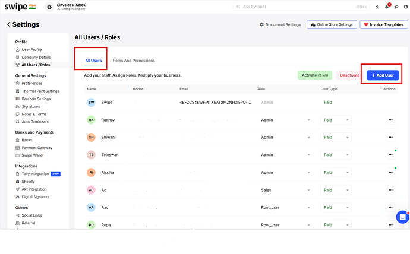This screenshot has width=410, height=254.
Task: Click the Add User button
Action: click(383, 75)
